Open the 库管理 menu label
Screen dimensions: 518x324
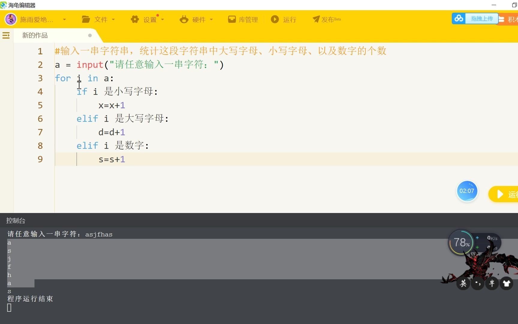pyautogui.click(x=248, y=19)
